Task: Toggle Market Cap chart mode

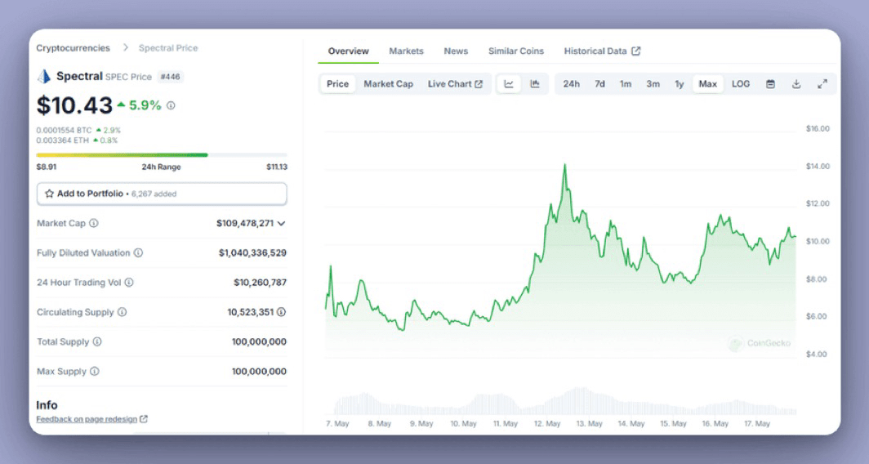Action: 388,84
